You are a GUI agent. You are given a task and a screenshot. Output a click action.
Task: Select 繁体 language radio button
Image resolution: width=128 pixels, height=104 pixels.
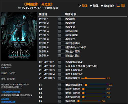click(91, 6)
